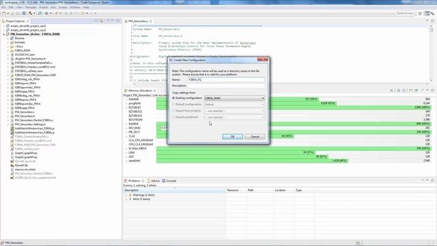Click the green search toolbar icon
Image resolution: width=437 pixels, height=246 pixels.
(x=40, y=13)
